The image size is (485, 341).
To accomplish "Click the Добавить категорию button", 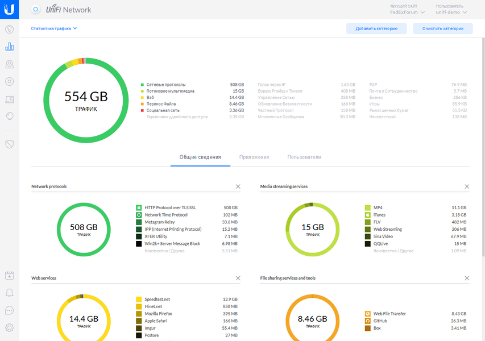I will pyautogui.click(x=376, y=28).
